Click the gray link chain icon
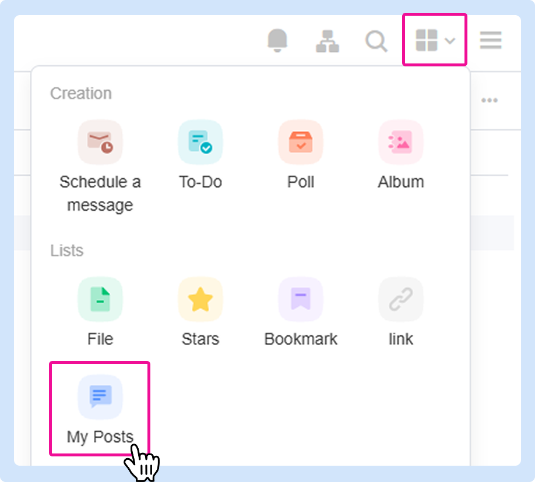535x482 pixels. click(401, 299)
